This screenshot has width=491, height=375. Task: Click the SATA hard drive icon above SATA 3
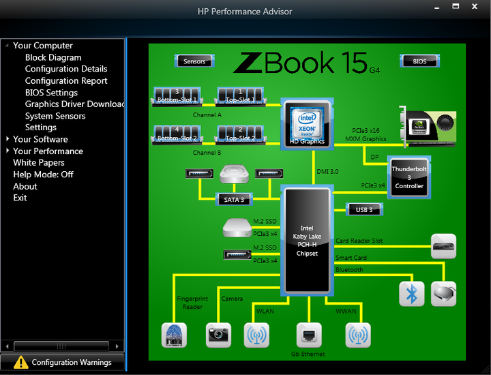click(234, 174)
